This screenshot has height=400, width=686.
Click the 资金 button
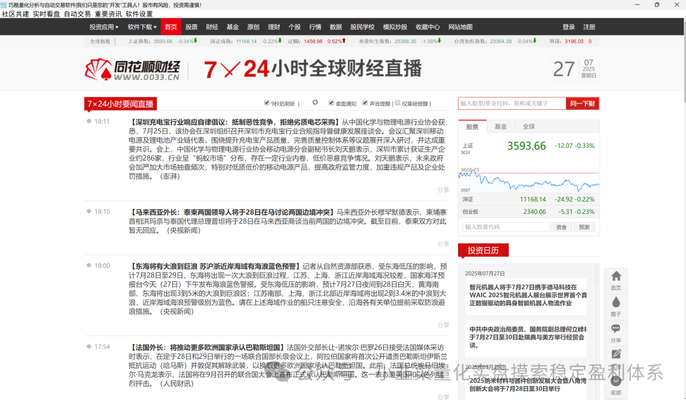[562, 227]
